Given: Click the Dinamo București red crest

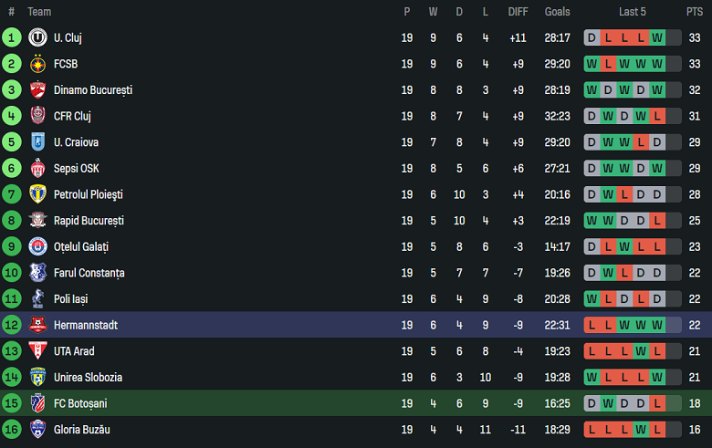Looking at the screenshot, I should click(37, 89).
